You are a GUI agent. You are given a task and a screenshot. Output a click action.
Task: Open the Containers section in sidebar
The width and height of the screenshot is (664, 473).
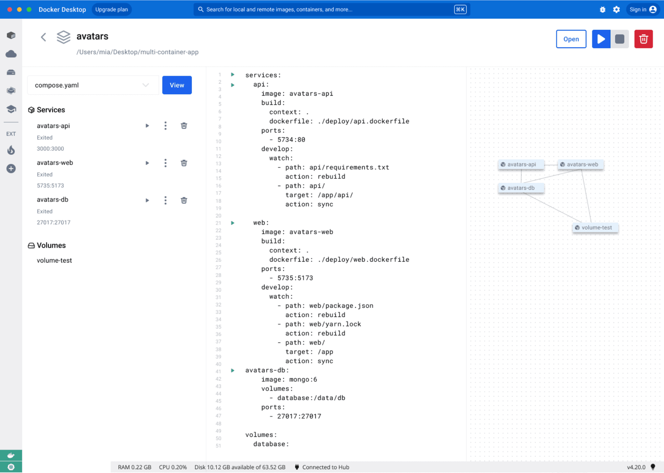11,36
